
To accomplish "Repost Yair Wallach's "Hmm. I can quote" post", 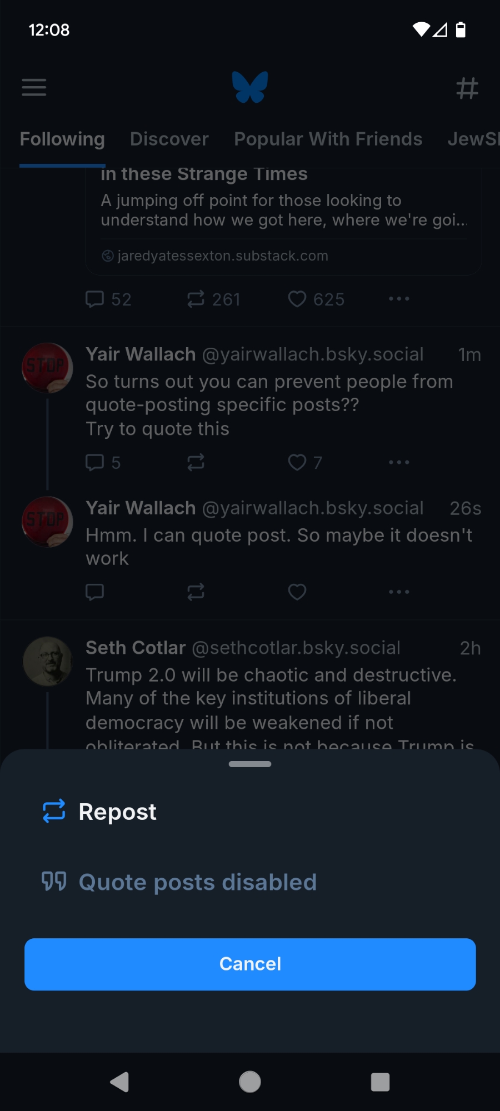I will click(x=196, y=592).
